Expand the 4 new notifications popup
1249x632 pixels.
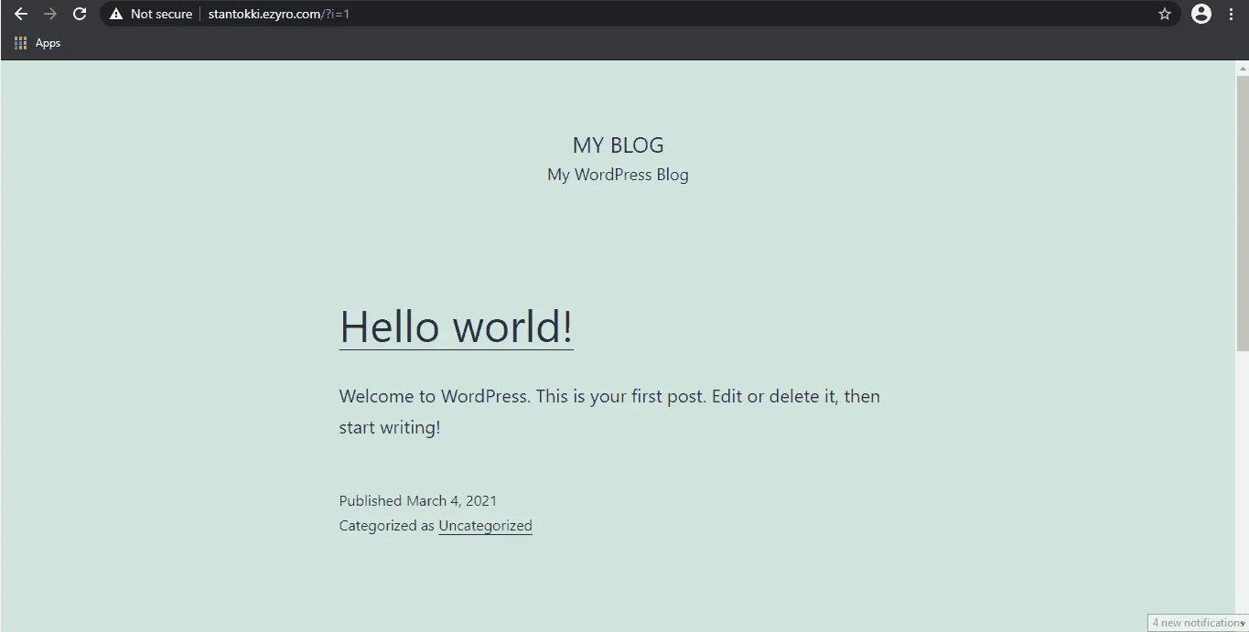pos(1198,623)
